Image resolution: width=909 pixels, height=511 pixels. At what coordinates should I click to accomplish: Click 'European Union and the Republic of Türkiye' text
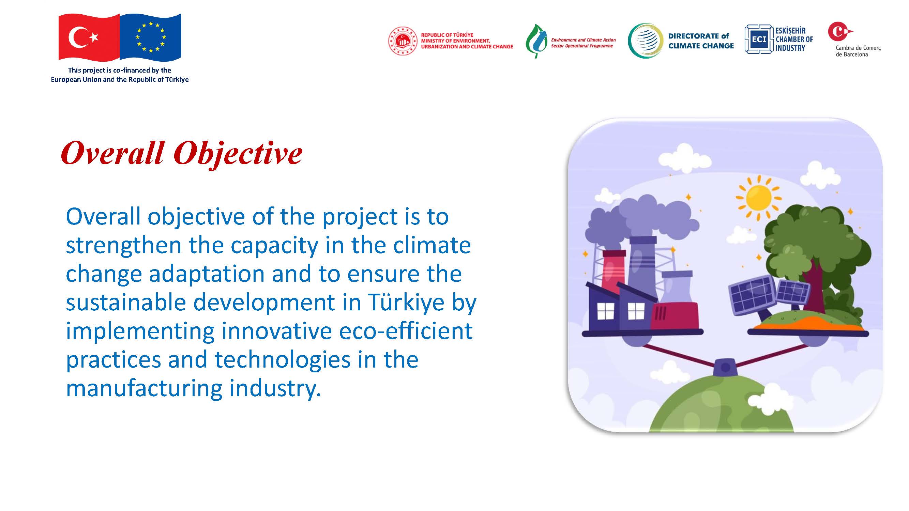tap(120, 79)
